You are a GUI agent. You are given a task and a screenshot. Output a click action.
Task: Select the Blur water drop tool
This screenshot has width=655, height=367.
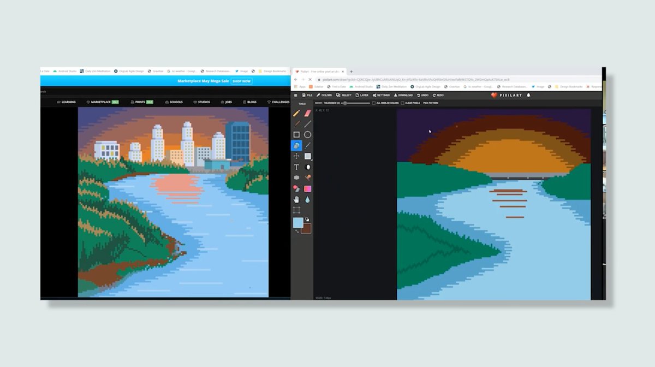coord(307,199)
